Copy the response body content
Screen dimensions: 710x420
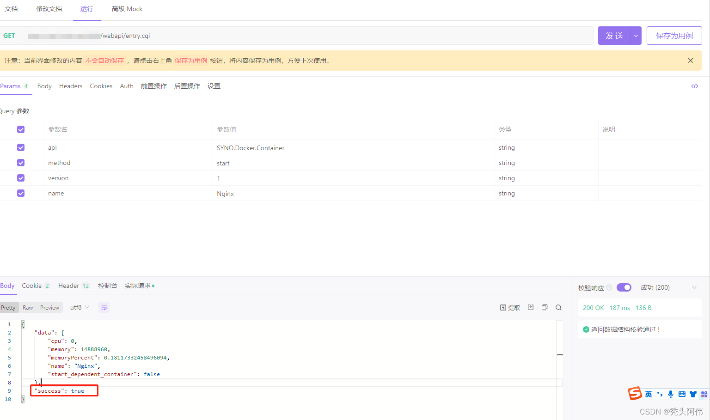click(x=545, y=307)
